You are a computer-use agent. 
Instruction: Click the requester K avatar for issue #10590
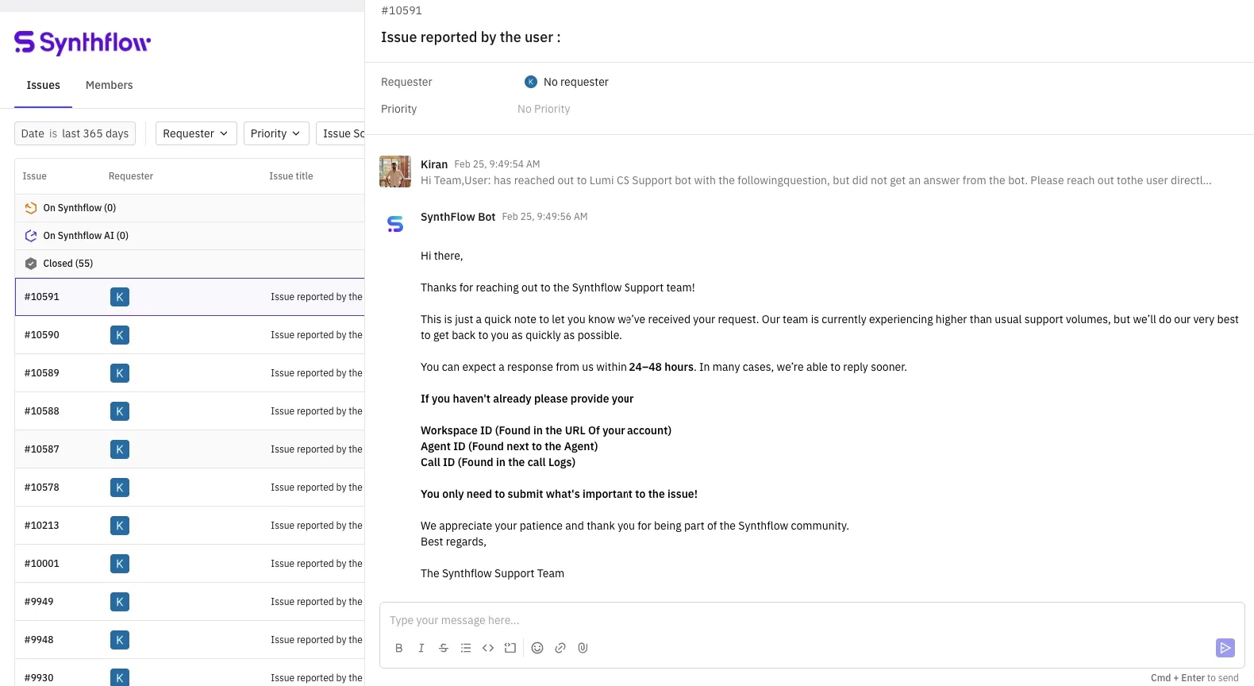120,335
